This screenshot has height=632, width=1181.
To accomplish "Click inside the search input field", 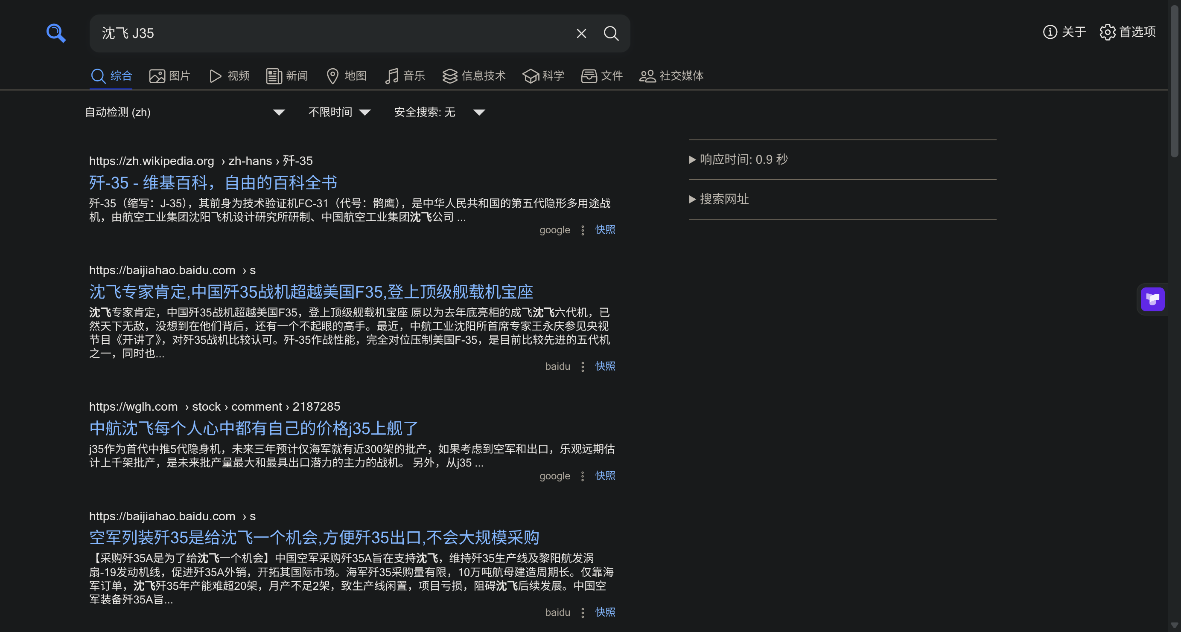I will coord(321,33).
